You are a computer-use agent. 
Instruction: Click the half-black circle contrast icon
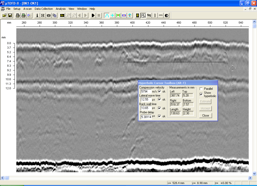tap(167, 15)
